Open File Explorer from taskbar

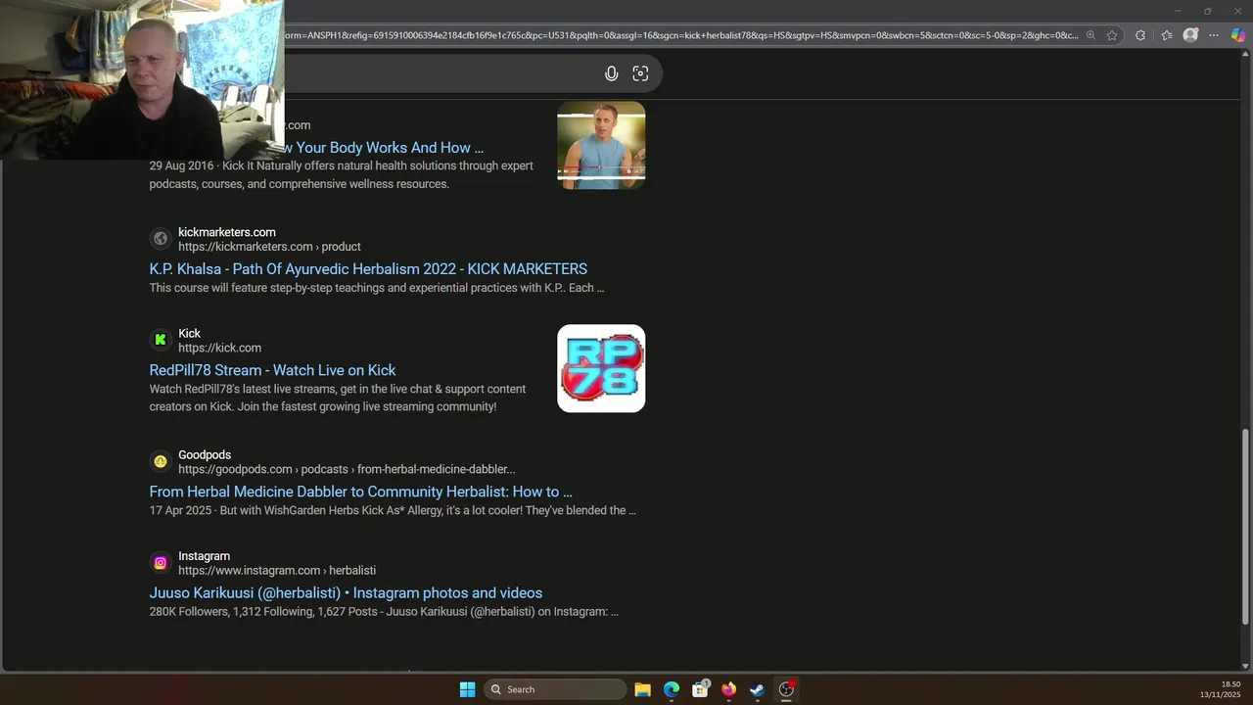(x=642, y=689)
